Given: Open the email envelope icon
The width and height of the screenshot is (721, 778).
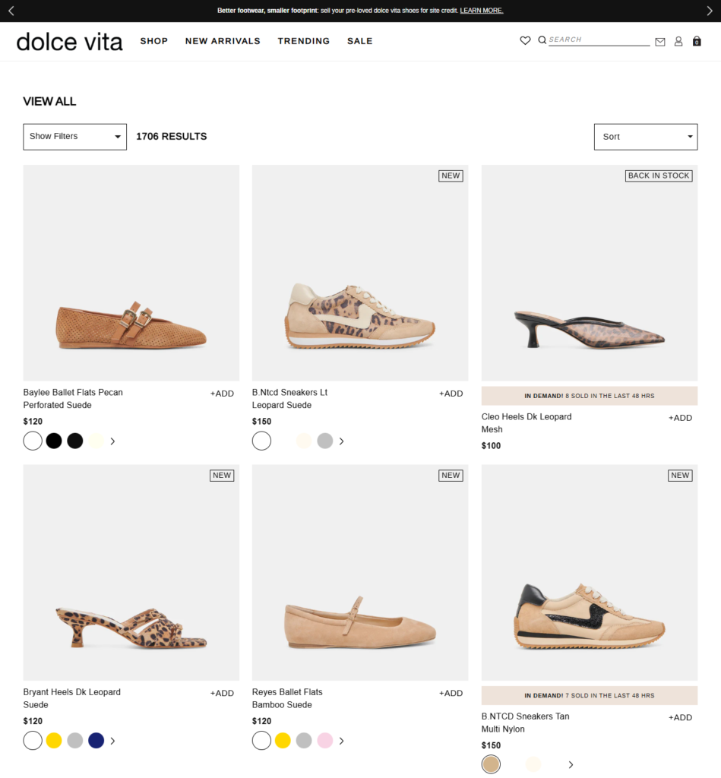Looking at the screenshot, I should tap(660, 42).
